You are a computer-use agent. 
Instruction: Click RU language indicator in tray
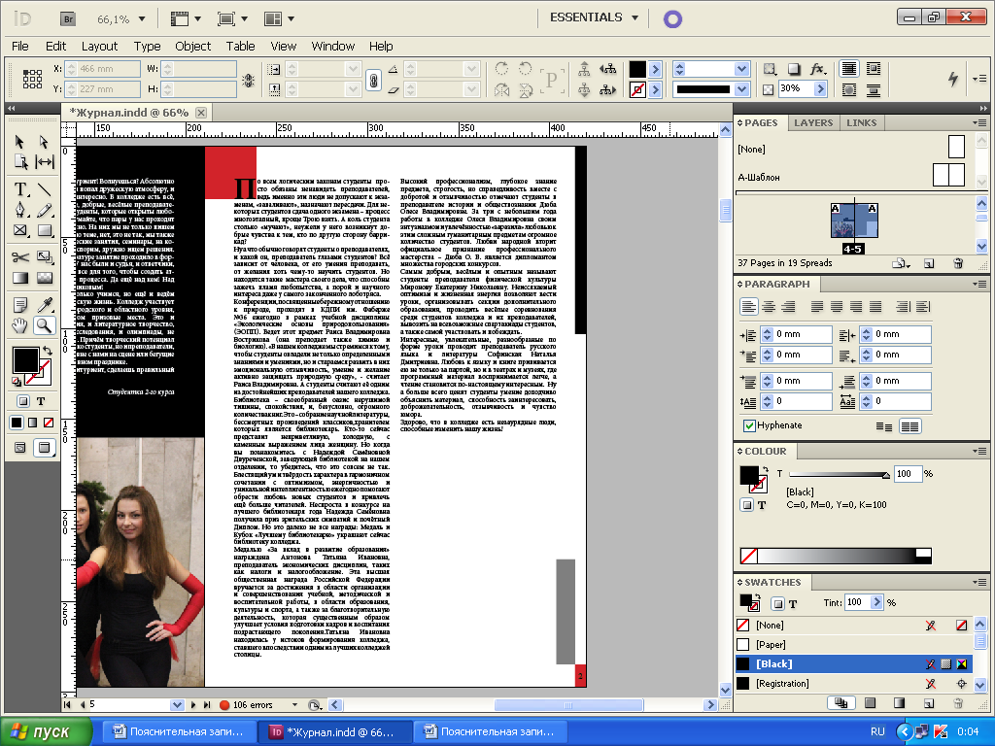coord(877,731)
